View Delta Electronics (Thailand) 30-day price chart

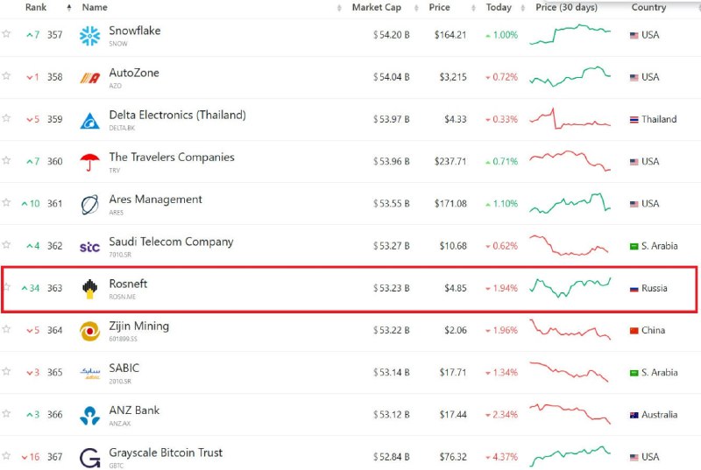pyautogui.click(x=570, y=119)
